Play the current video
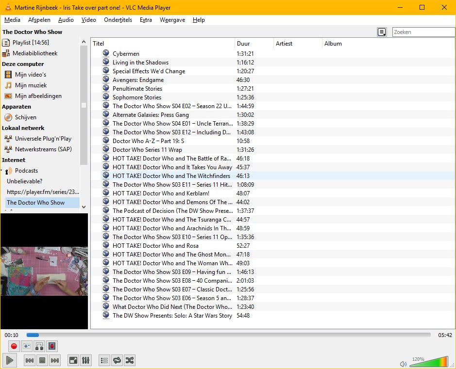 pos(10,360)
